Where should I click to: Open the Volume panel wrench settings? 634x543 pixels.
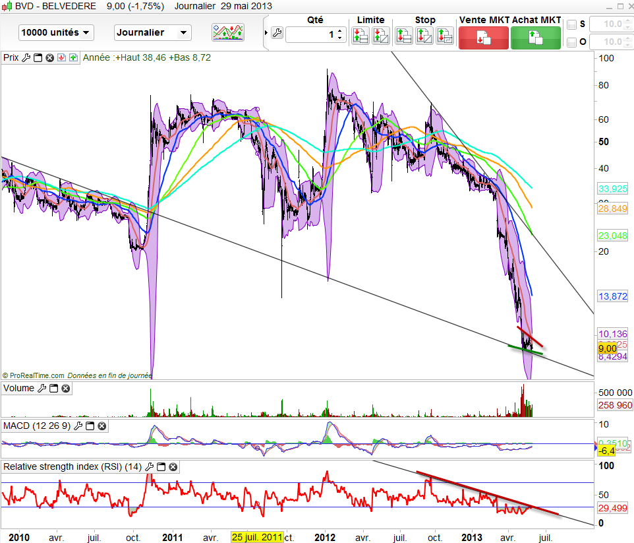coord(42,389)
